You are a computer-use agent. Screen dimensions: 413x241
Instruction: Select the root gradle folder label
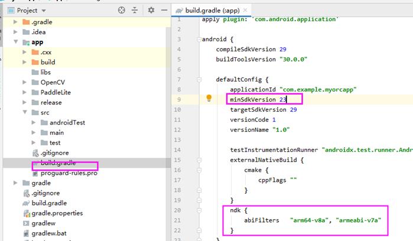coord(41,183)
